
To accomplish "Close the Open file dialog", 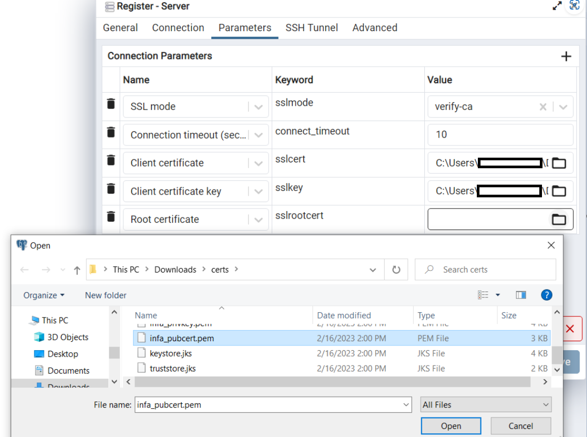I will (551, 245).
